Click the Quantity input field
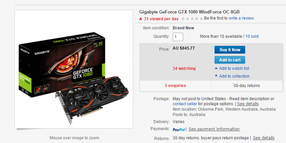The image size is (286, 143). tap(178, 37)
